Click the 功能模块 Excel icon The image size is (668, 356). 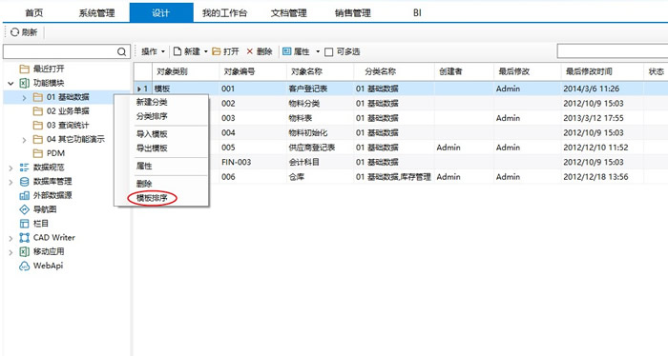tap(24, 83)
